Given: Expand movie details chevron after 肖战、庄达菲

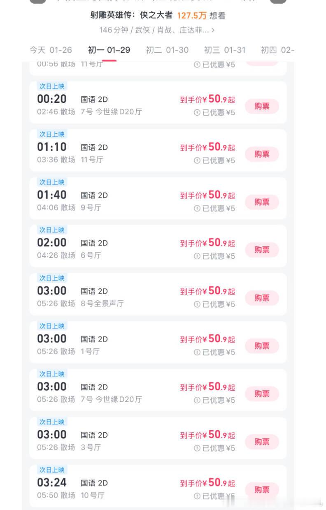Looking at the screenshot, I should tap(212, 30).
